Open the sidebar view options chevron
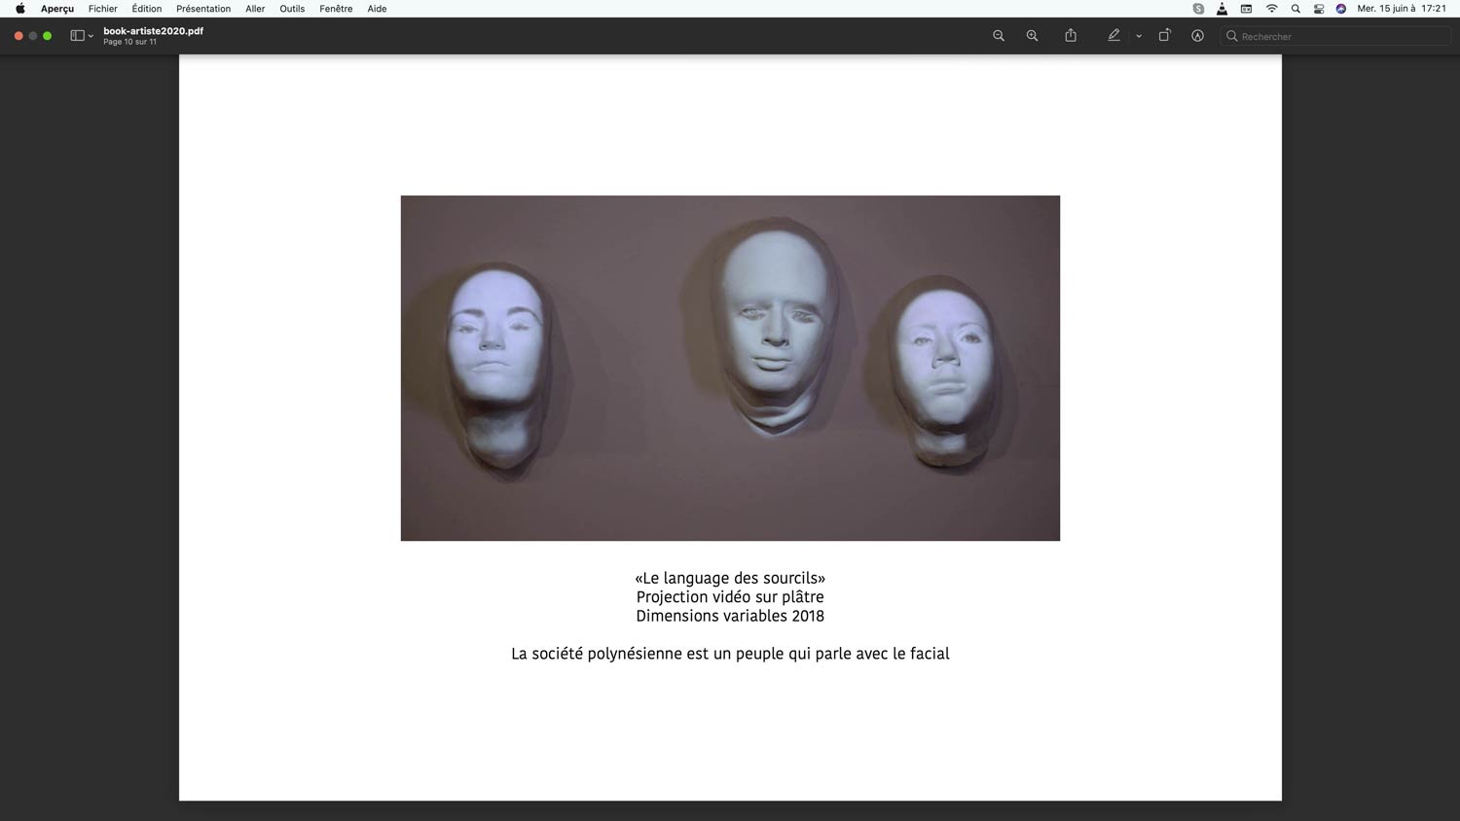 (91, 36)
